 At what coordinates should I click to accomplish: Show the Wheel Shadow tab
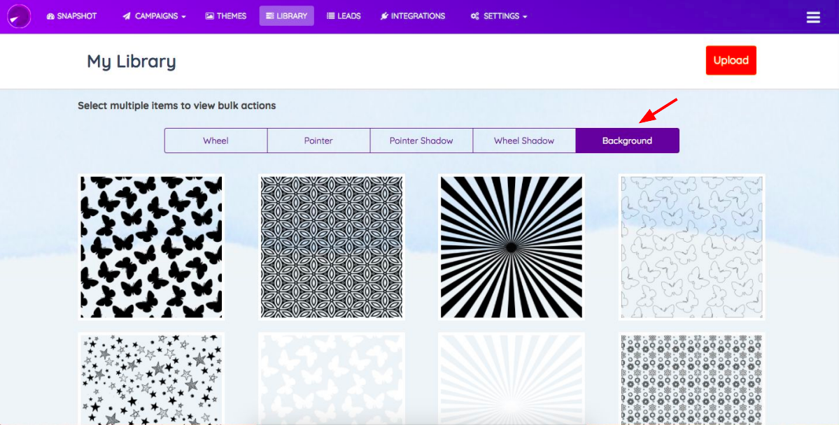pos(524,141)
